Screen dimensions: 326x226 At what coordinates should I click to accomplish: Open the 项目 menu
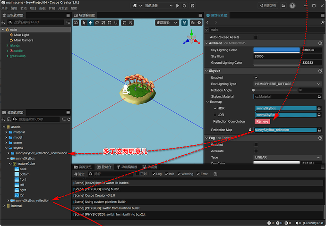click(33, 8)
